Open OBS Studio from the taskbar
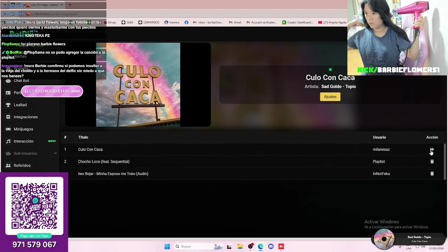This screenshot has height=252, width=448. coord(250,246)
